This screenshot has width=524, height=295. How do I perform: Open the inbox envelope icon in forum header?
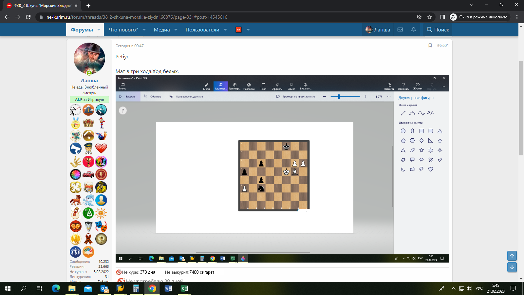(400, 29)
